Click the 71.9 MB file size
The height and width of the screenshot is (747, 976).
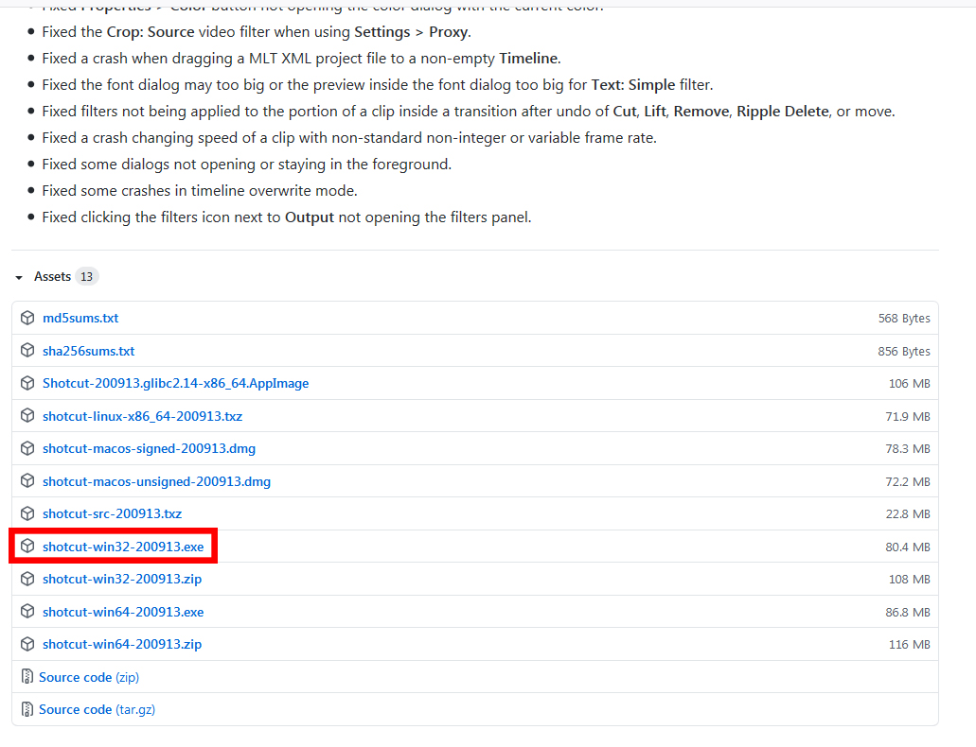coord(908,416)
